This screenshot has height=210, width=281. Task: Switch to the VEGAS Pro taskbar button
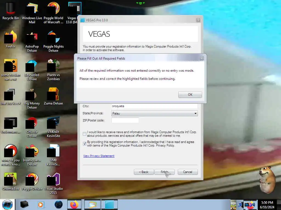coord(109,205)
